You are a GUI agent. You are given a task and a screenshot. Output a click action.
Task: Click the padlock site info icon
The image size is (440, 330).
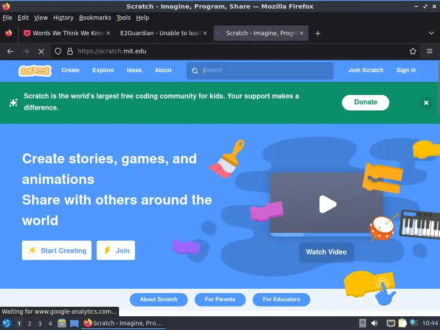click(x=70, y=52)
